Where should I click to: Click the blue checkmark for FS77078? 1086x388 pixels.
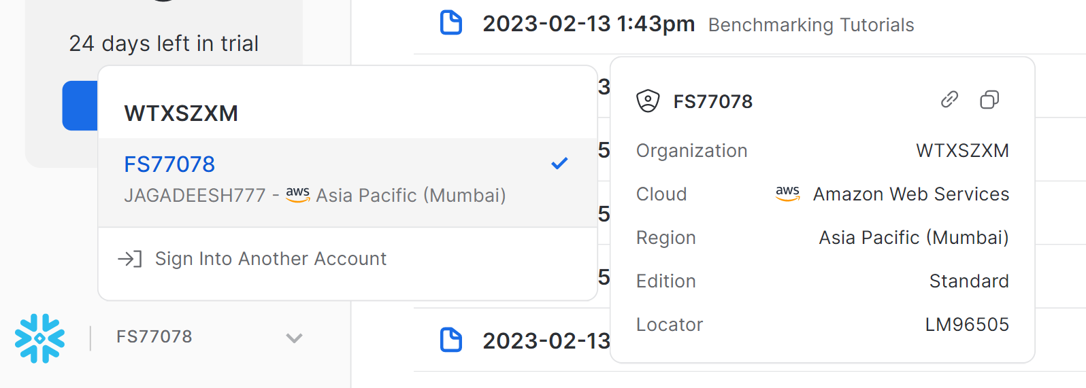pos(559,164)
